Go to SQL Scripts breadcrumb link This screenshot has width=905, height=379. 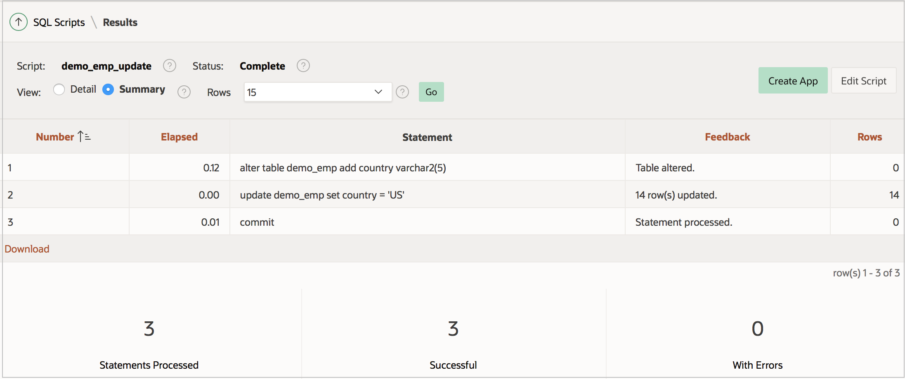[x=59, y=22]
